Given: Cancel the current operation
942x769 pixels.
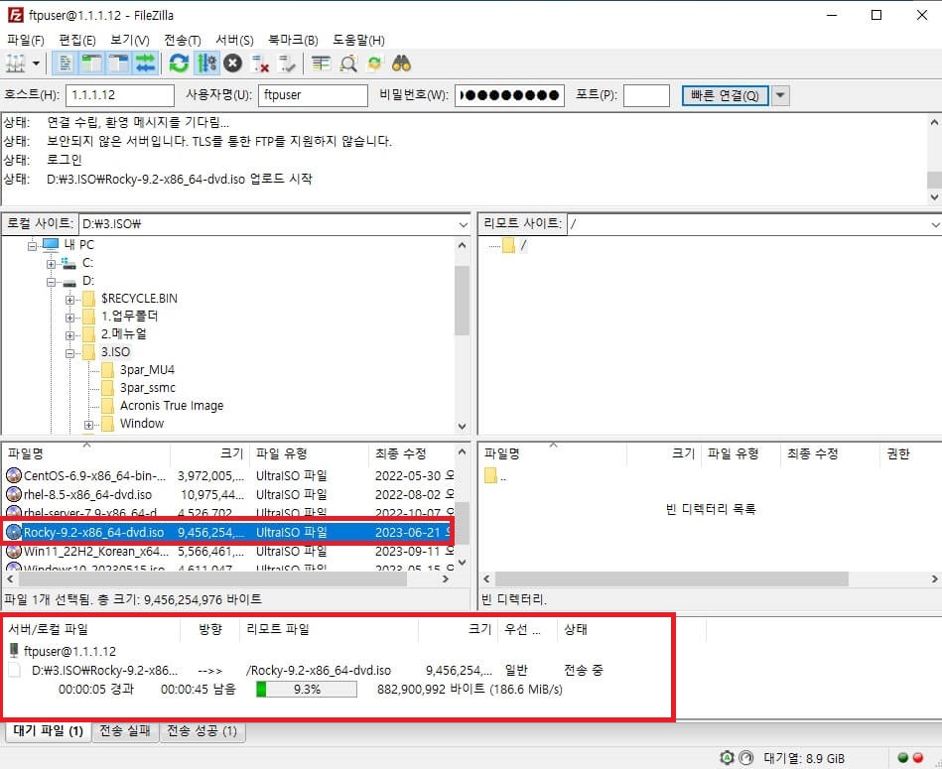Looking at the screenshot, I should (232, 64).
